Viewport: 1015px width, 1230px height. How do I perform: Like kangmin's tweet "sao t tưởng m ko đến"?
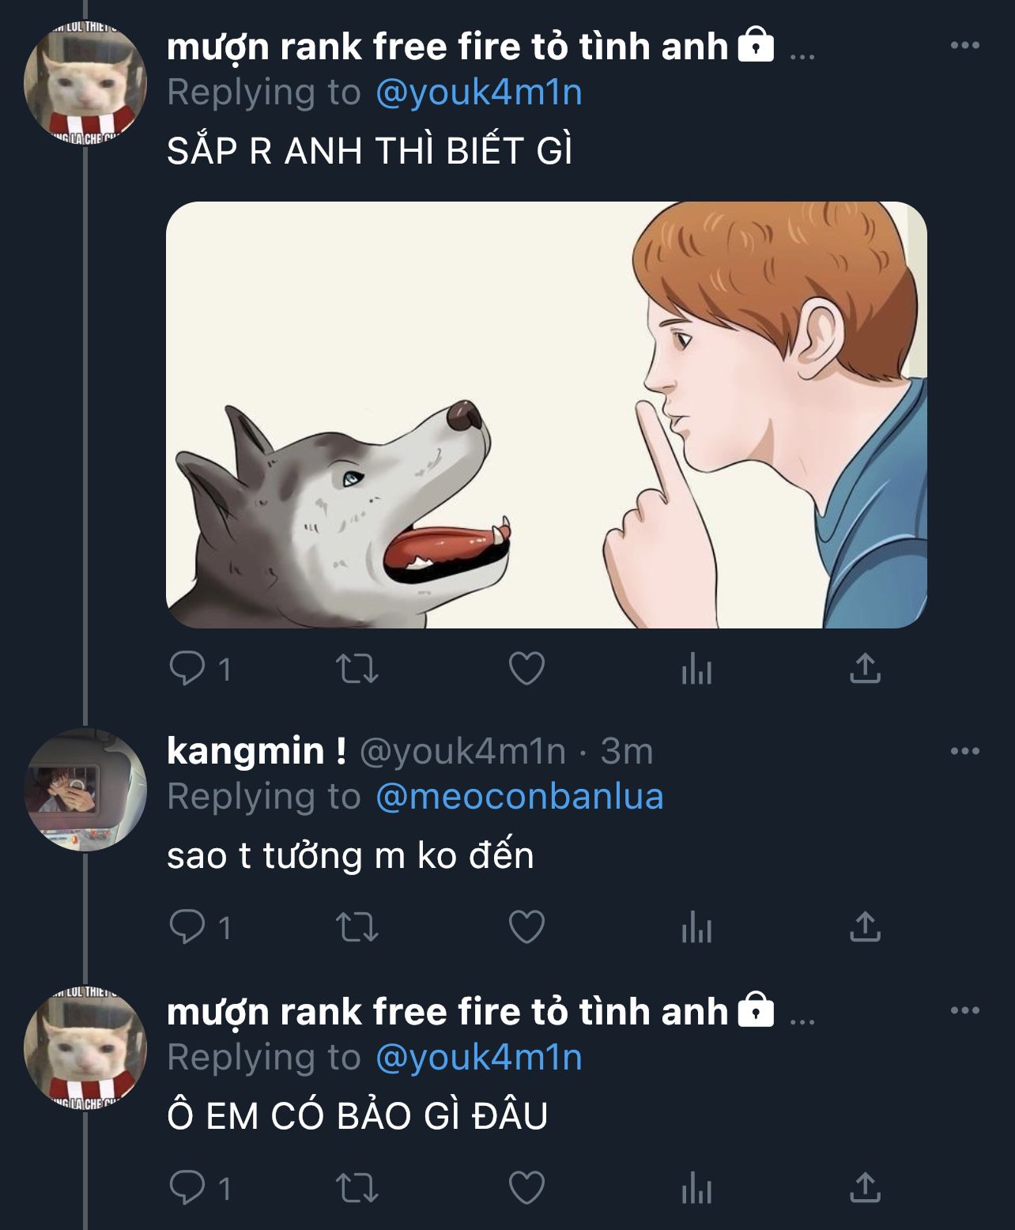click(526, 927)
